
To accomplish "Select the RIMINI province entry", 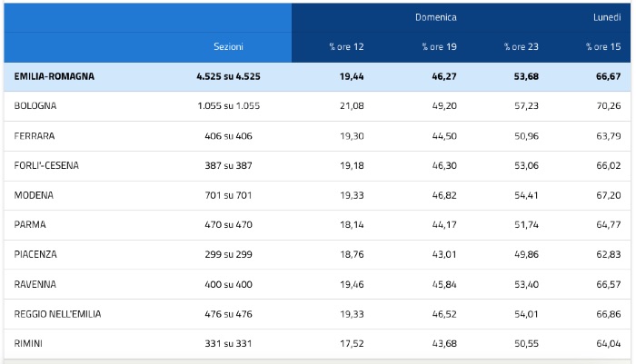I will coord(29,344).
